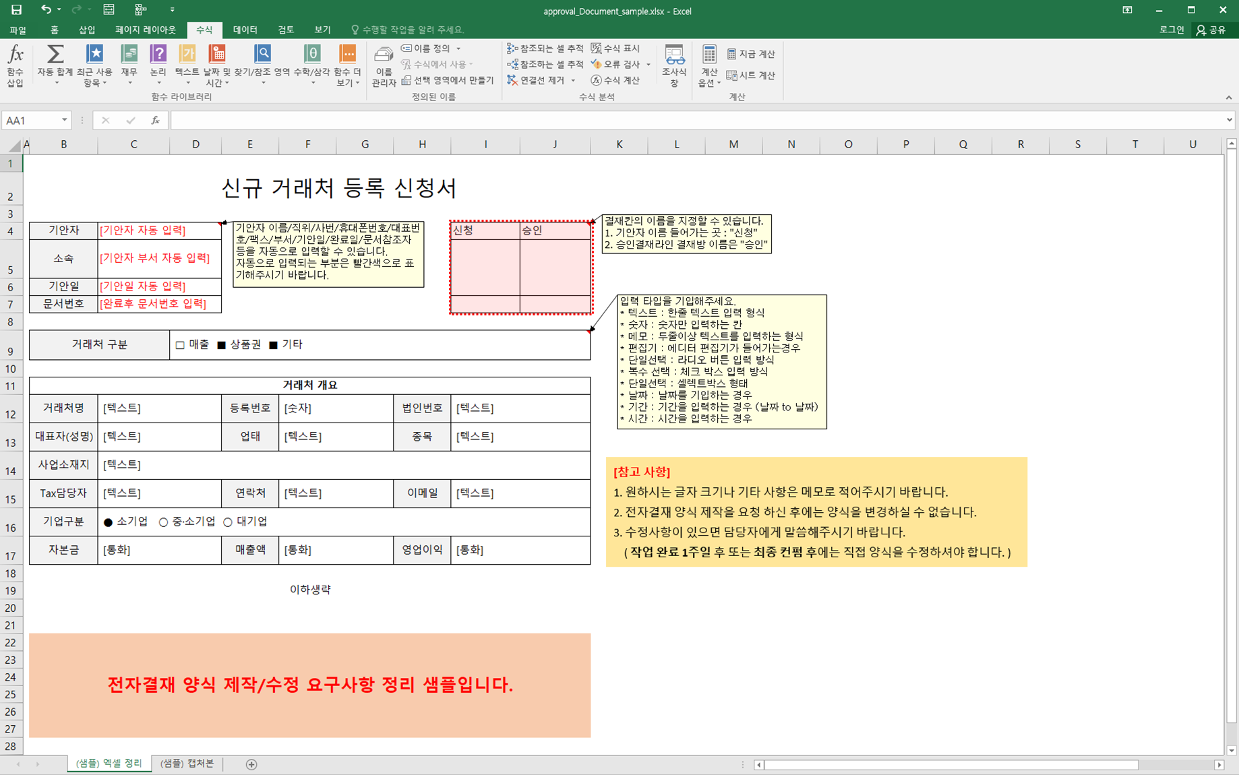Click 참조되는 셀 추적 button

tap(545, 49)
